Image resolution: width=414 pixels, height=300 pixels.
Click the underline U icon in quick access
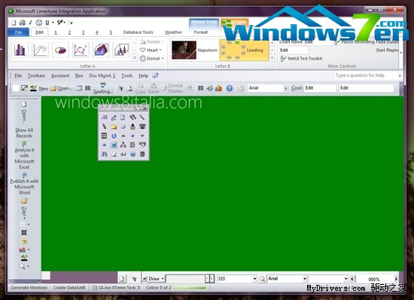pos(47,23)
